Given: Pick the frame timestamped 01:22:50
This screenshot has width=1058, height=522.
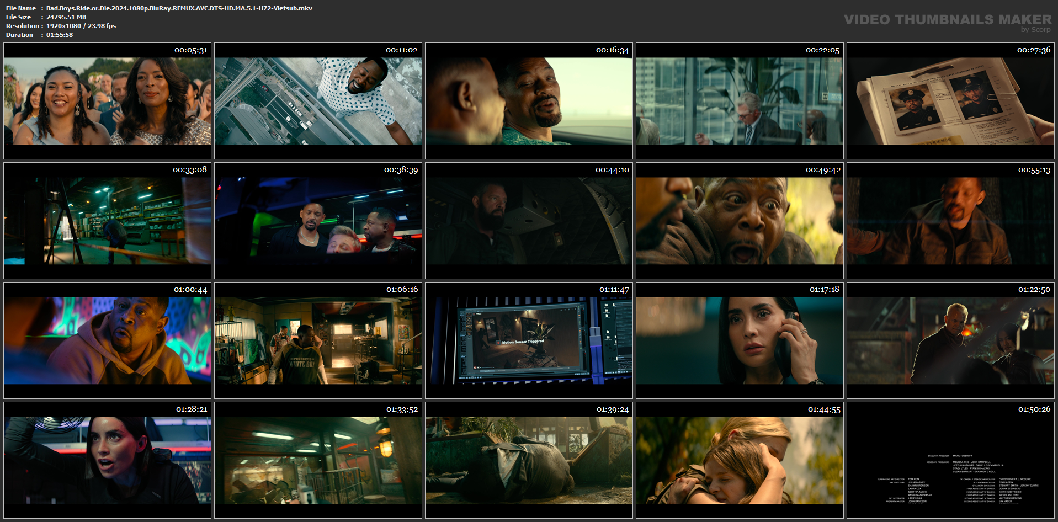Looking at the screenshot, I should 950,340.
